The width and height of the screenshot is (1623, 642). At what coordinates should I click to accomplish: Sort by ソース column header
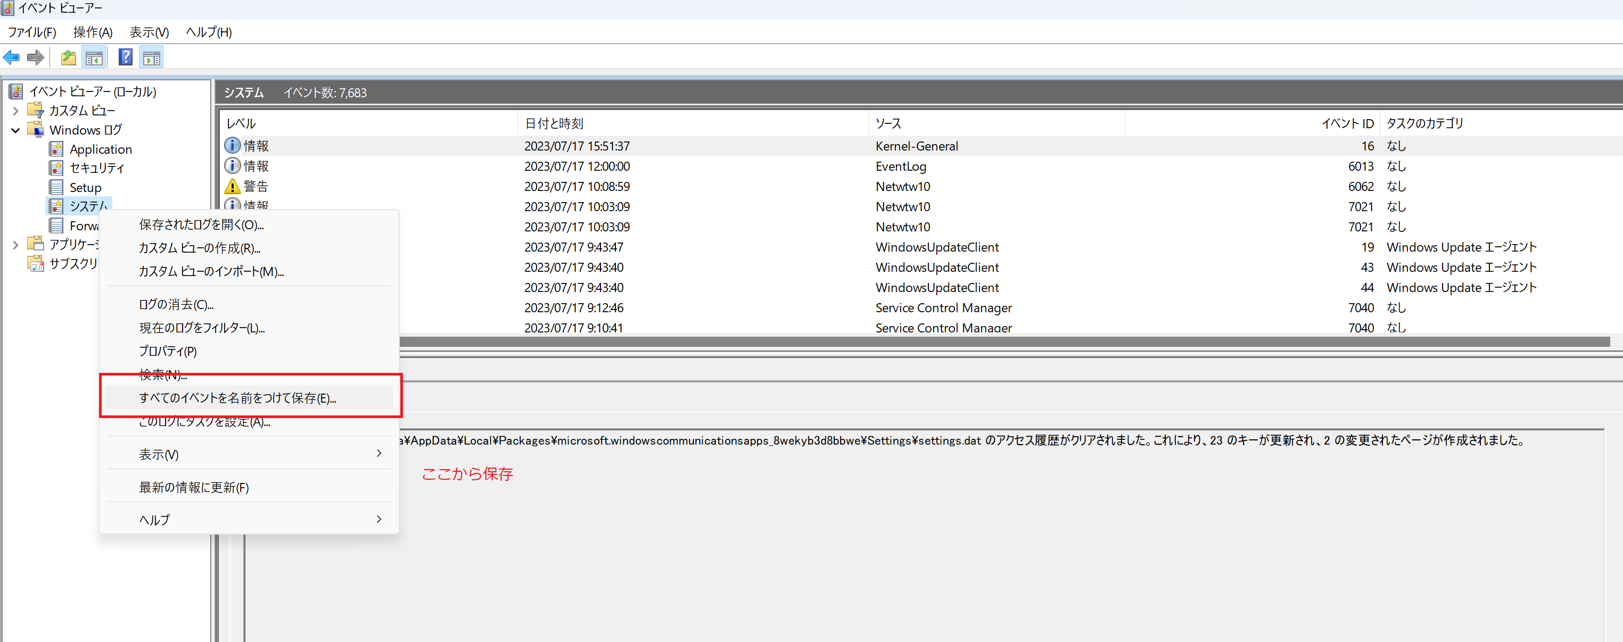tap(996, 123)
